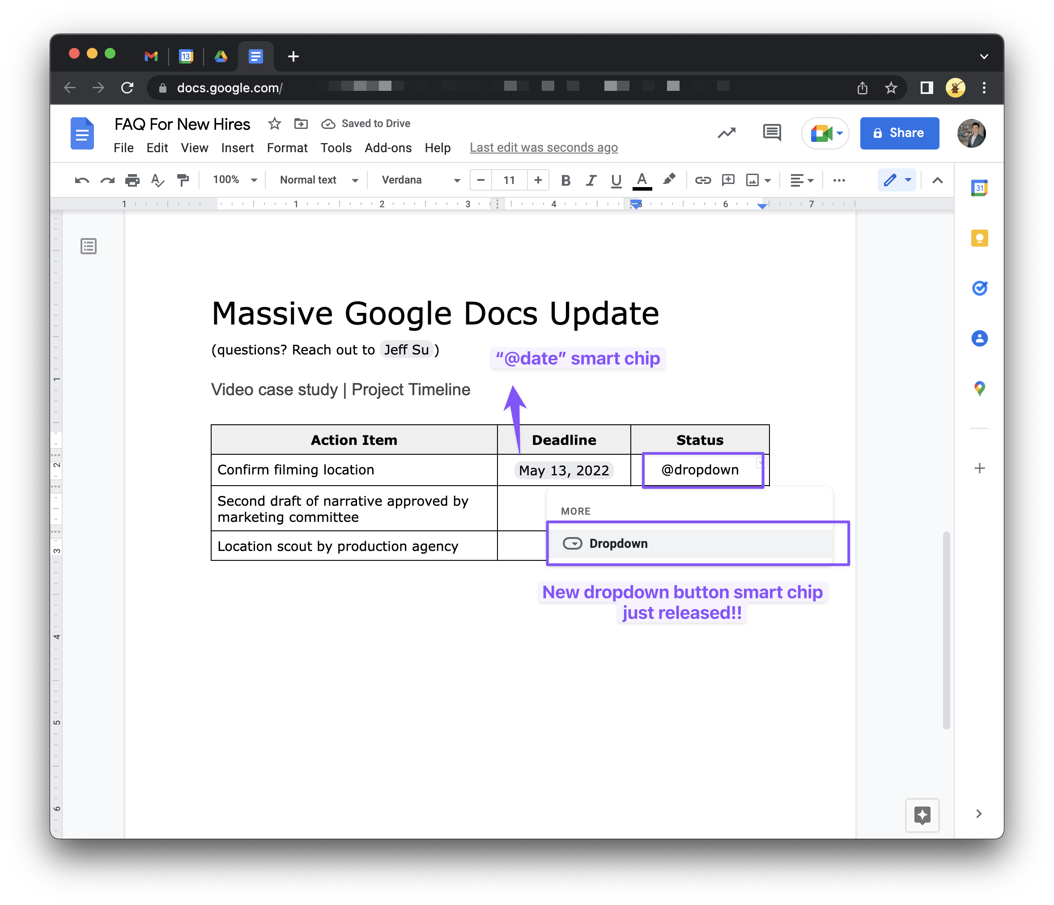Hide the menus with up chevron
1054x905 pixels.
point(938,180)
